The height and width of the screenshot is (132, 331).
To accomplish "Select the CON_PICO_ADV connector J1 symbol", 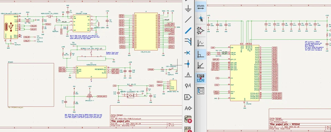I will pos(146,31).
